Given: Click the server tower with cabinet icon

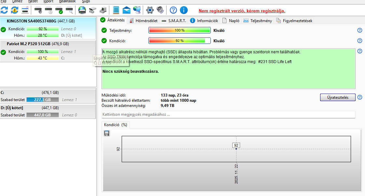Looking at the screenshot, I should [x=103, y=10].
